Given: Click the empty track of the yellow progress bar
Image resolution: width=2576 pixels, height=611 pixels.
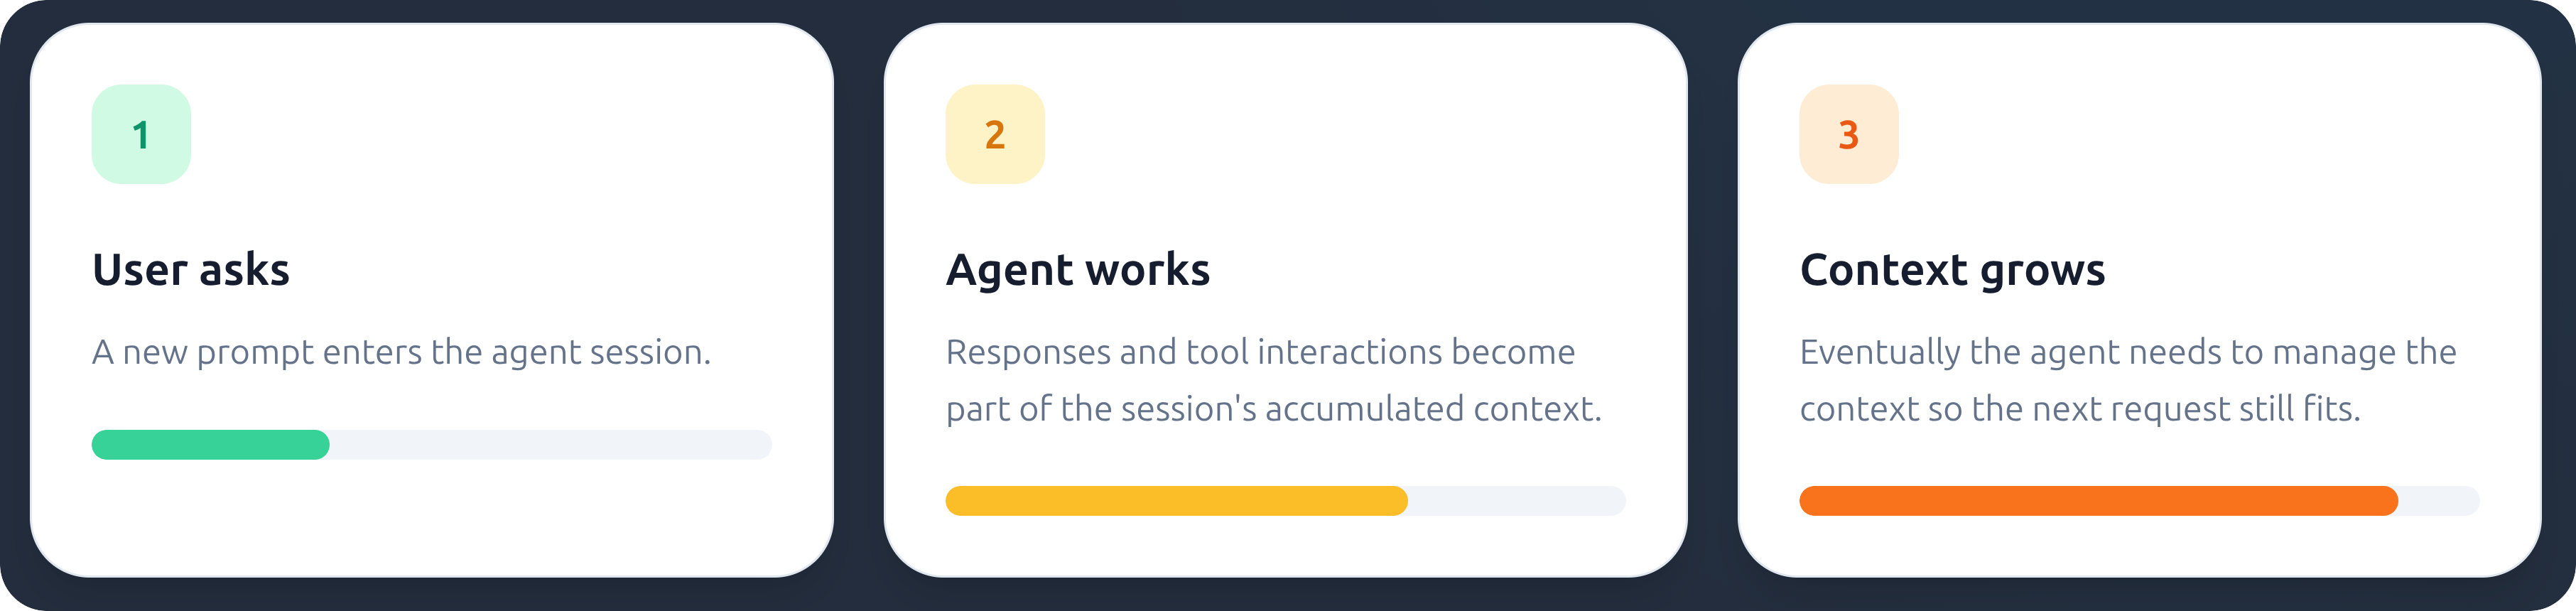Looking at the screenshot, I should [1517, 501].
